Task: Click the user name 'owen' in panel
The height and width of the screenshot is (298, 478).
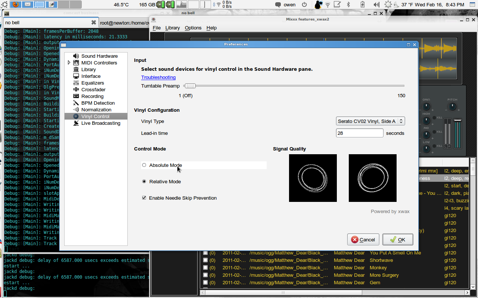Action: 290,5
